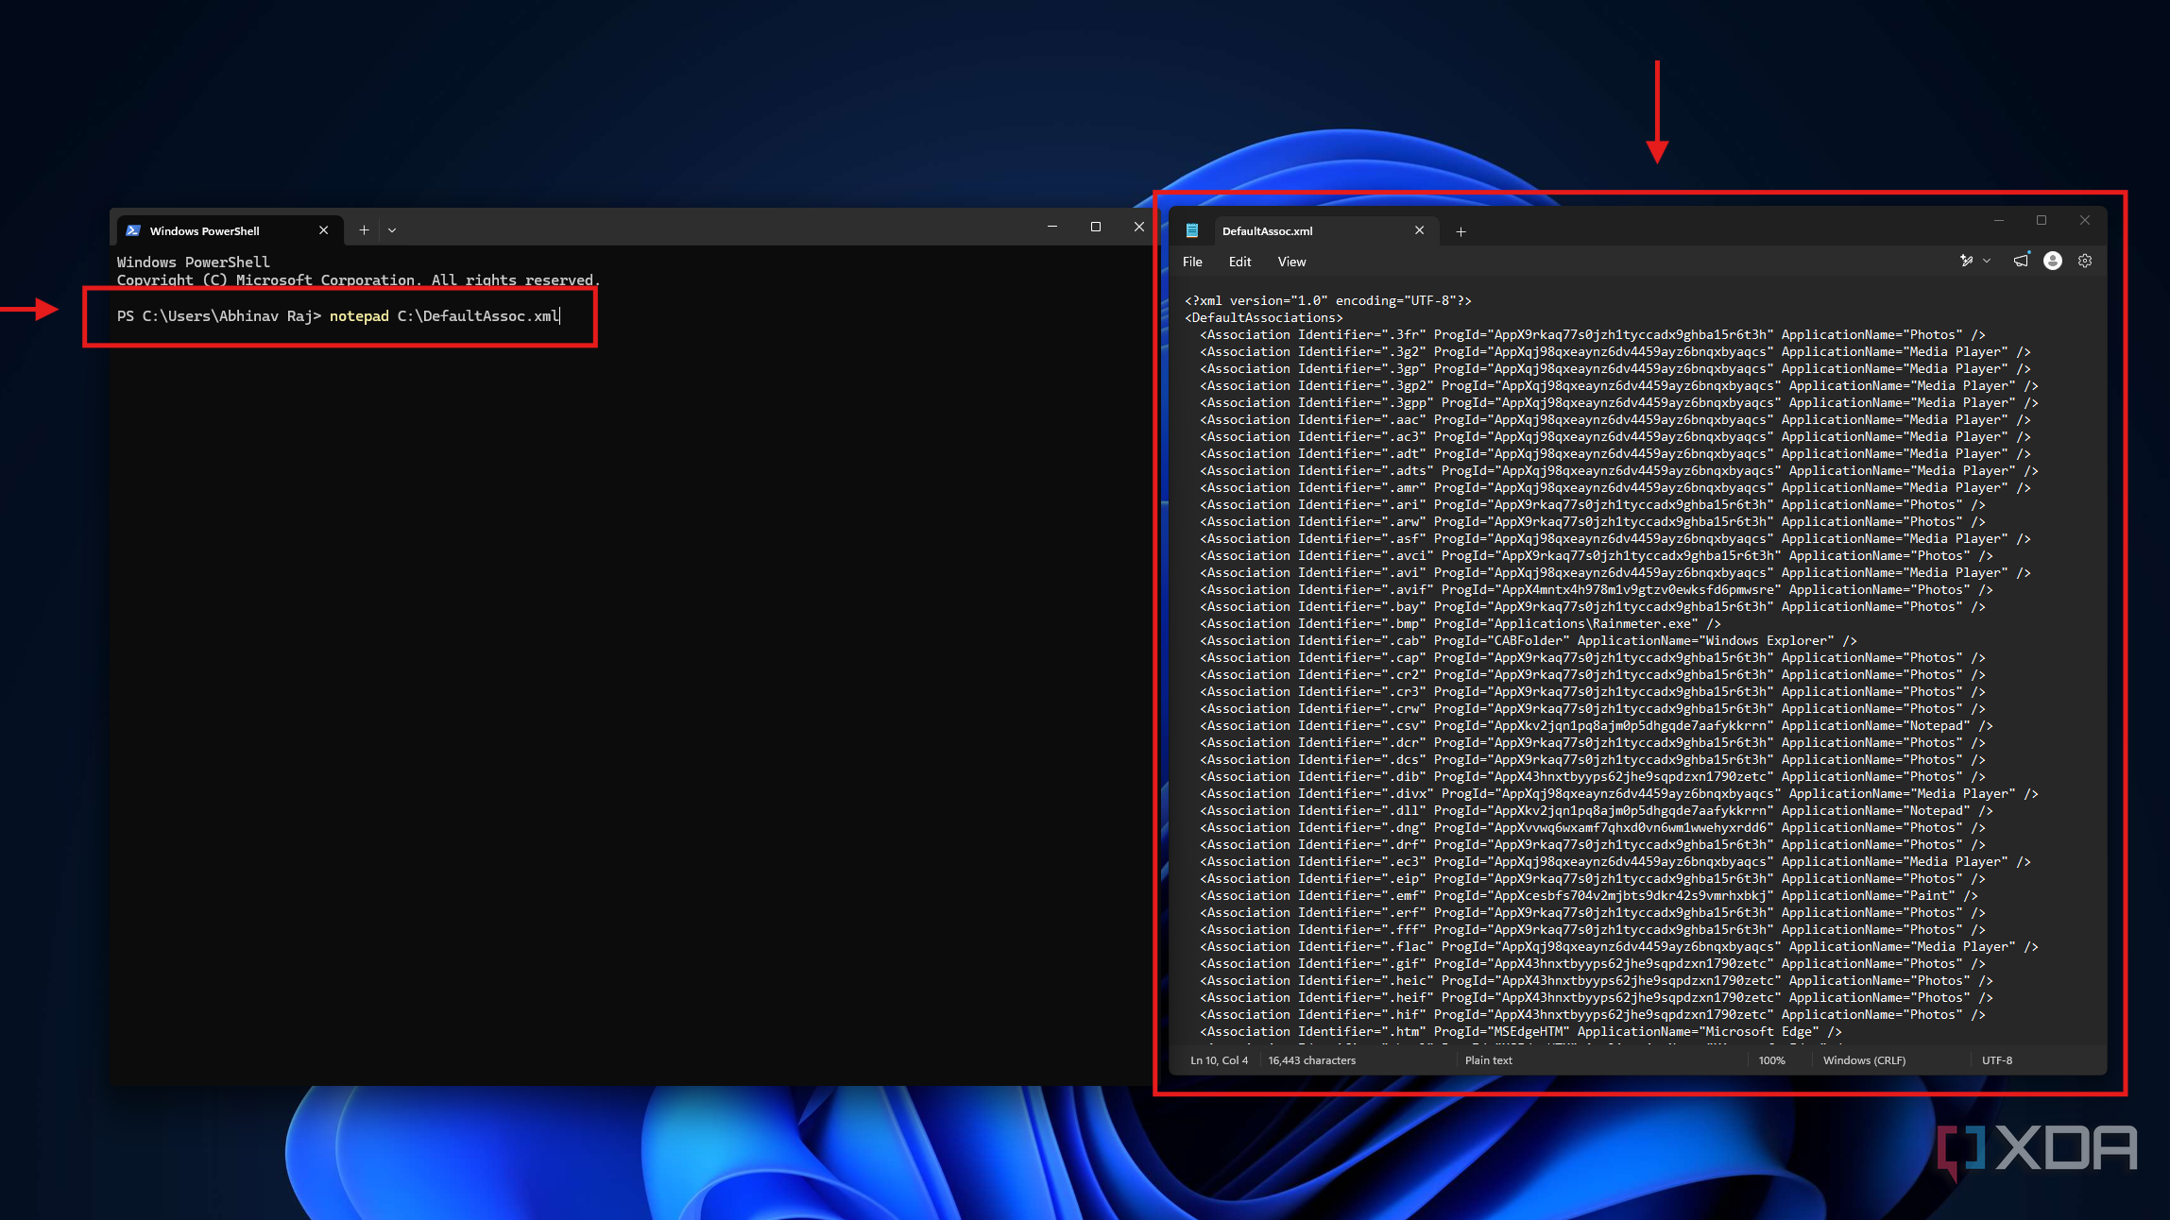
Task: Click the PowerShell icon on the terminal tab
Action: coord(133,230)
